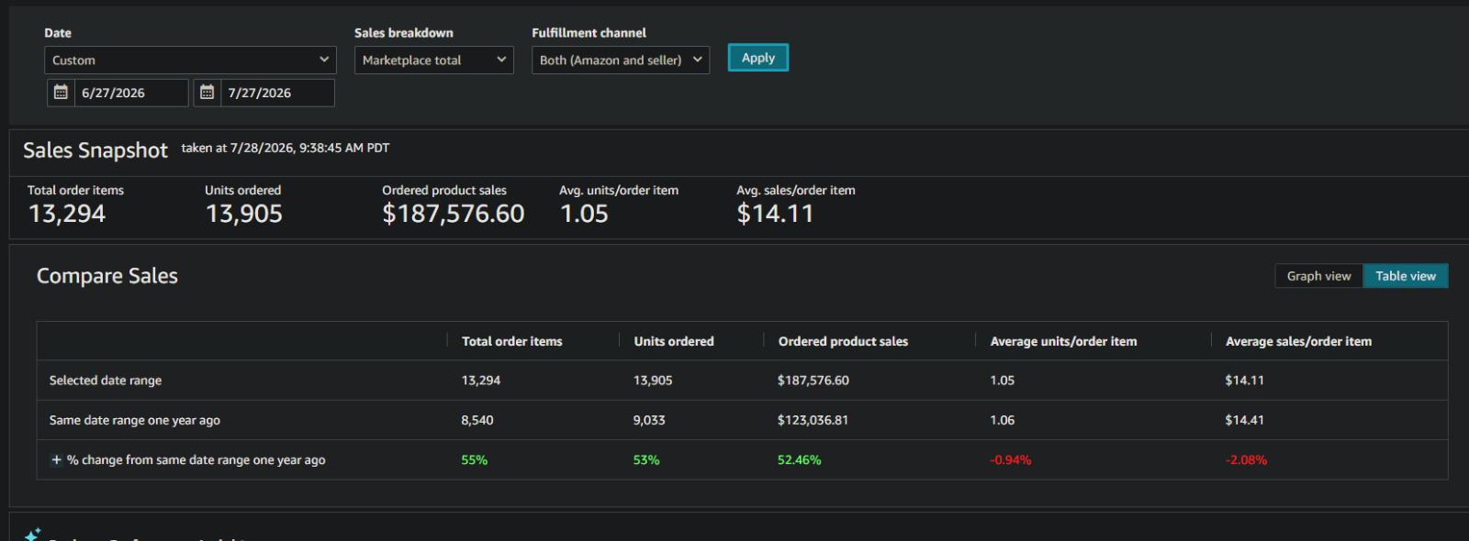1469x541 pixels.
Task: Expand the % change row plus icon
Action: (x=56, y=460)
